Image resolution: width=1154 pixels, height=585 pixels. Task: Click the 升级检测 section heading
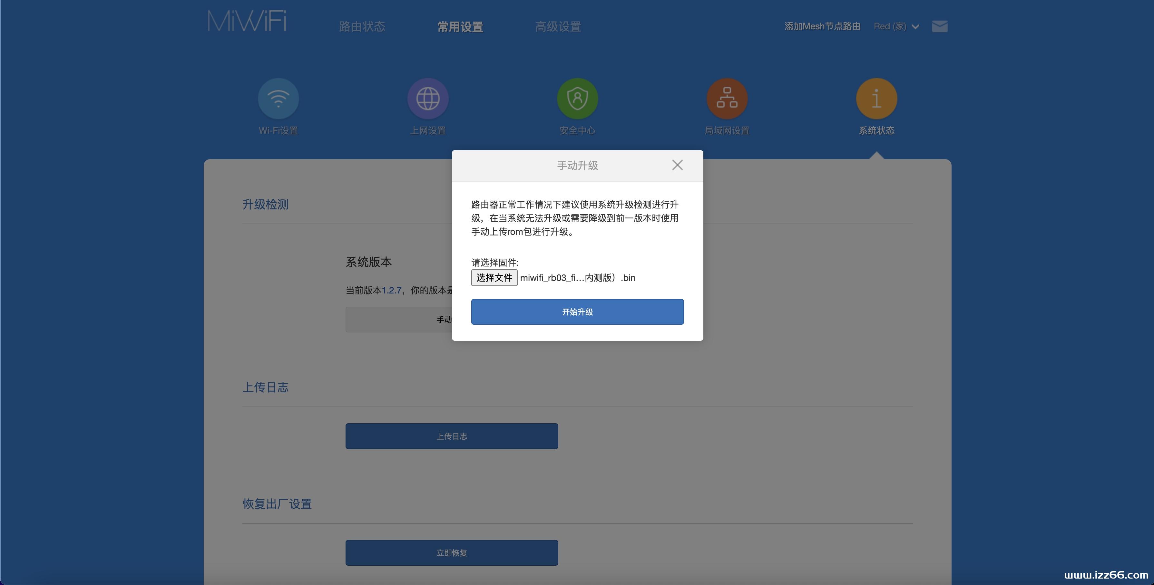click(x=266, y=205)
